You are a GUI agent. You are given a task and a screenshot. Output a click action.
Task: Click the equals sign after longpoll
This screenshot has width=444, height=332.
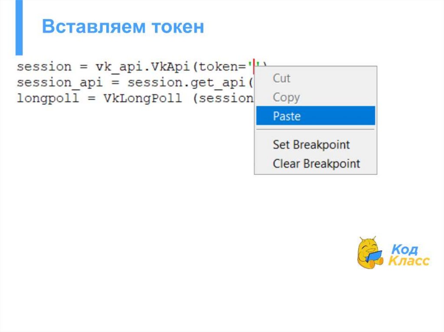[91, 98]
